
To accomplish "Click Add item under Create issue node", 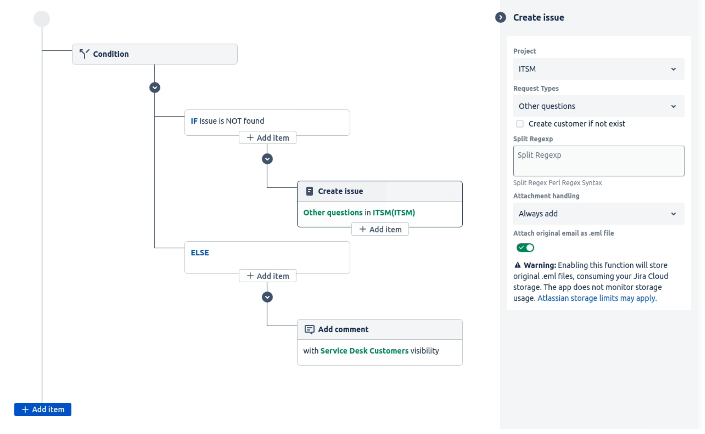I will tap(380, 229).
